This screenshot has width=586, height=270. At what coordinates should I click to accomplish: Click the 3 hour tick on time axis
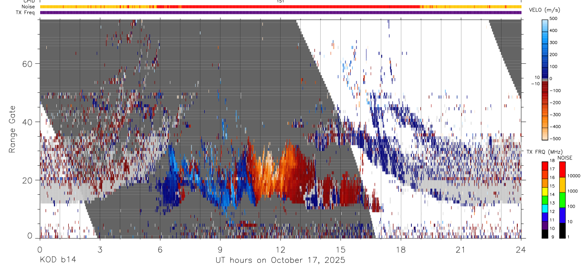click(x=100, y=250)
